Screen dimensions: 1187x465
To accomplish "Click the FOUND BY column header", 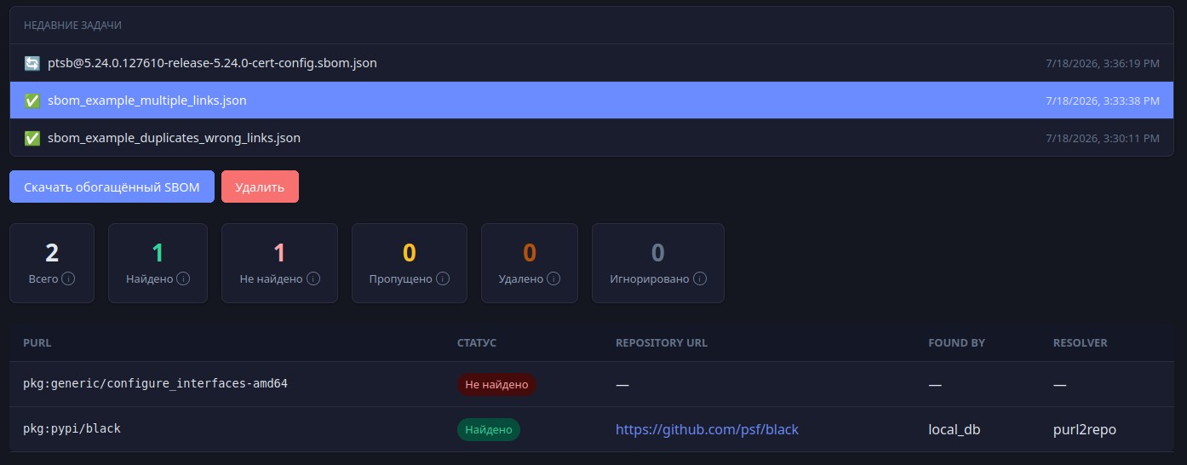I will (956, 342).
